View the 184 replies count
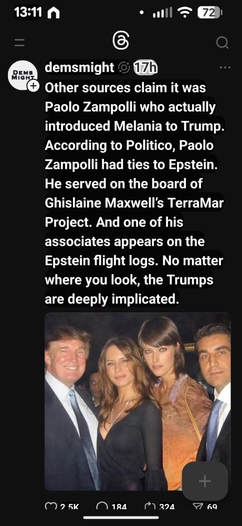Image resolution: width=242 pixels, height=526 pixels. pos(119,507)
